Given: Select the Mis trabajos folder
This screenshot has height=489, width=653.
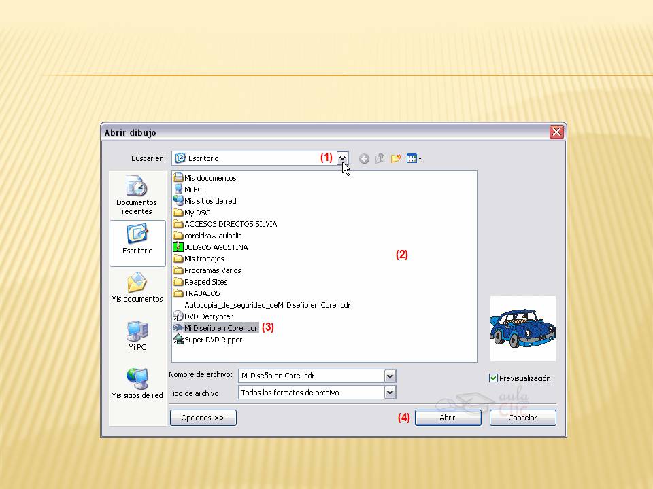Looking at the screenshot, I should (199, 259).
